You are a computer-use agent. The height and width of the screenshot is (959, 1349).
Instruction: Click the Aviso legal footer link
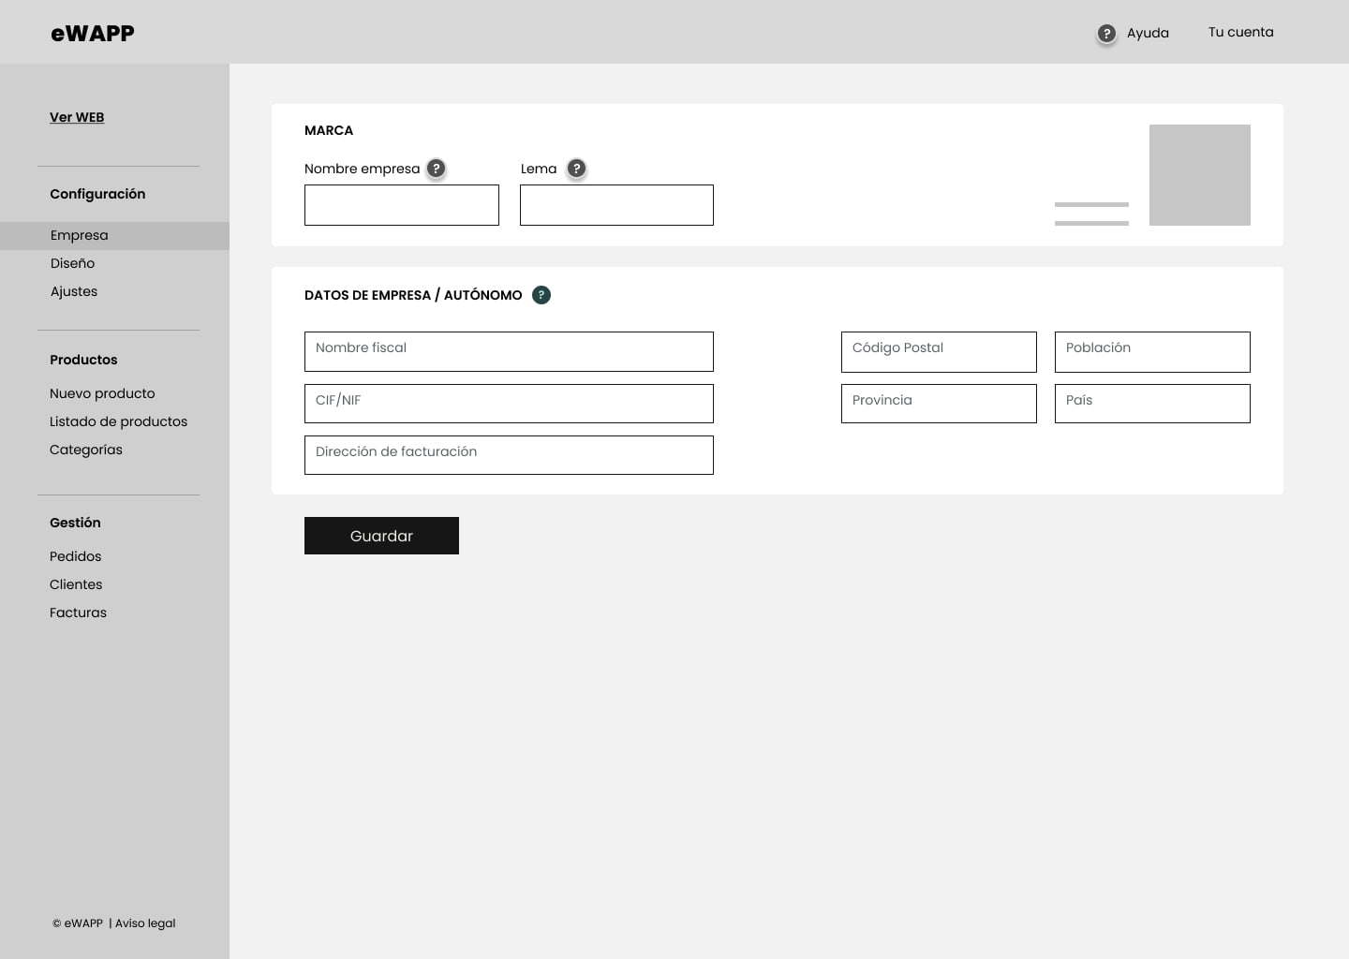pos(145,923)
